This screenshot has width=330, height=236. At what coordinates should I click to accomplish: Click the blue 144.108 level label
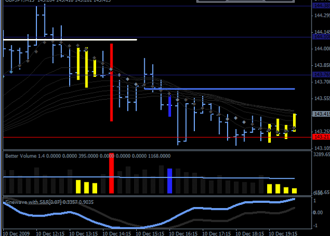[321, 37]
